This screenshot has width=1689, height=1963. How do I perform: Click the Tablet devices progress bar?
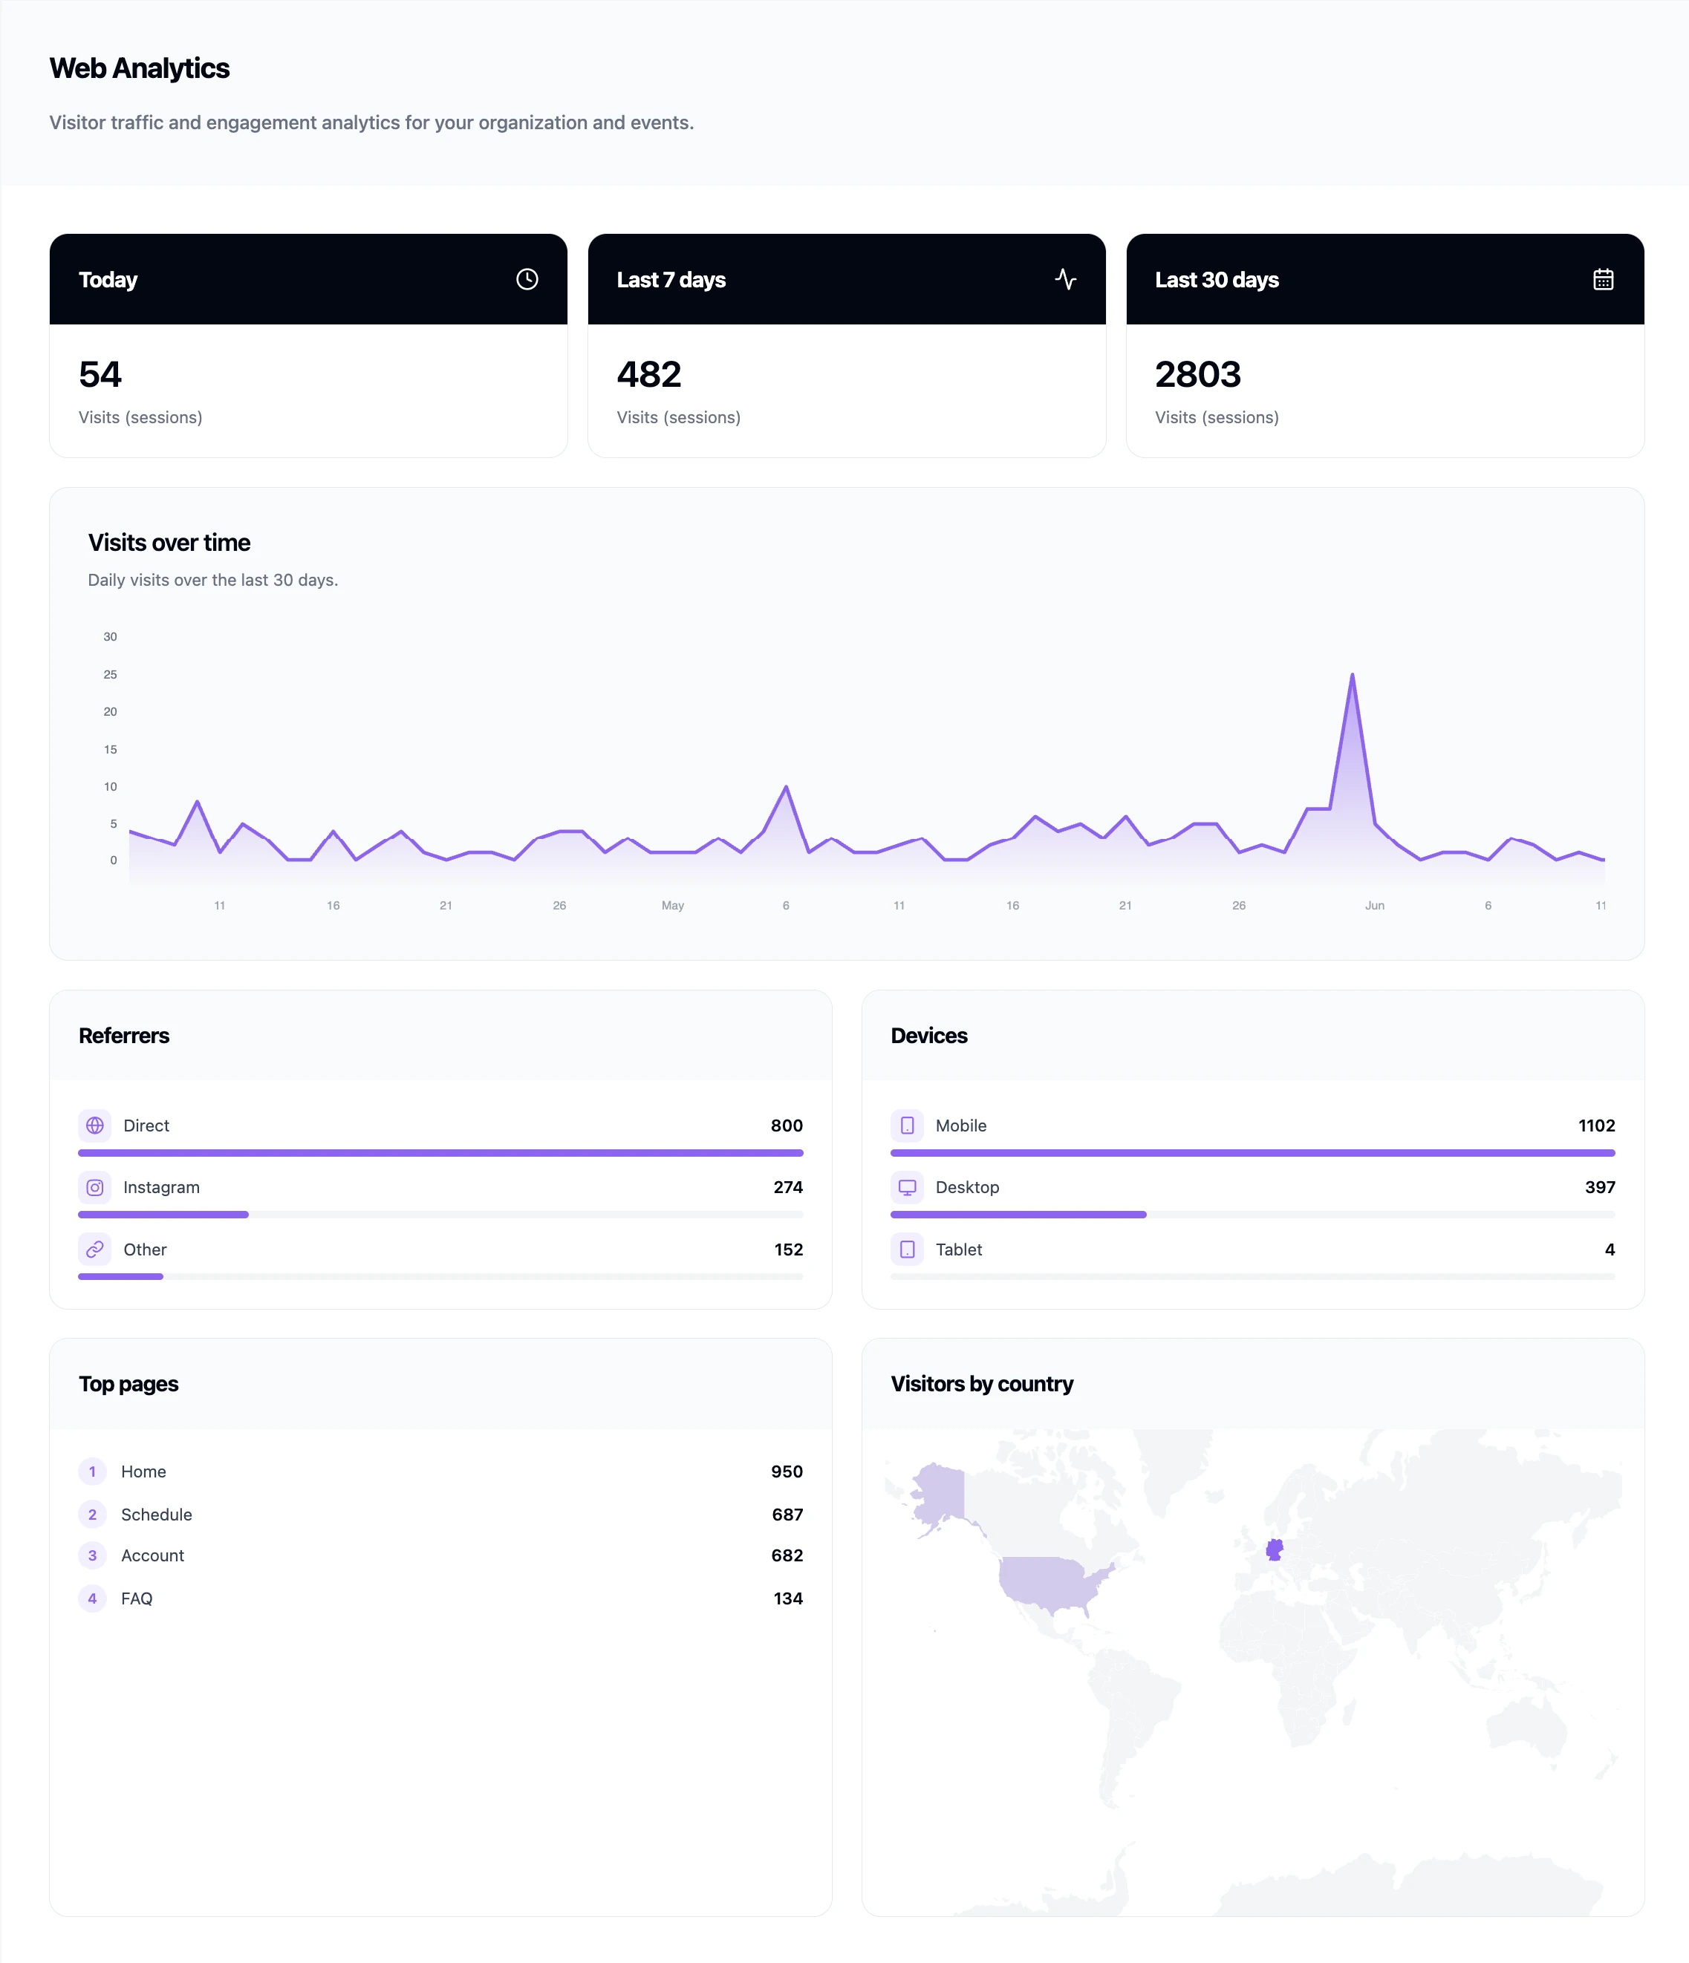tap(1253, 1277)
